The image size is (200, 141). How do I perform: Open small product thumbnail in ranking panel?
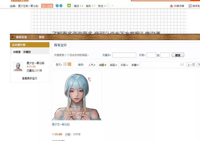[18, 66]
